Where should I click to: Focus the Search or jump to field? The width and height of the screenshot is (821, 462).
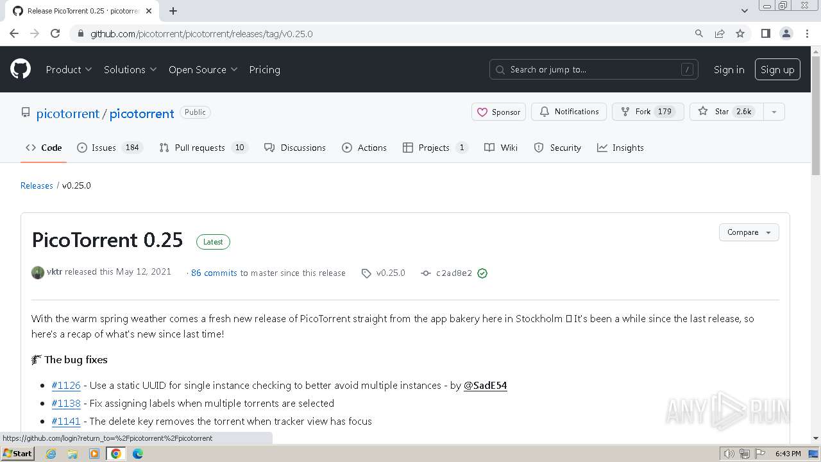[x=593, y=69]
